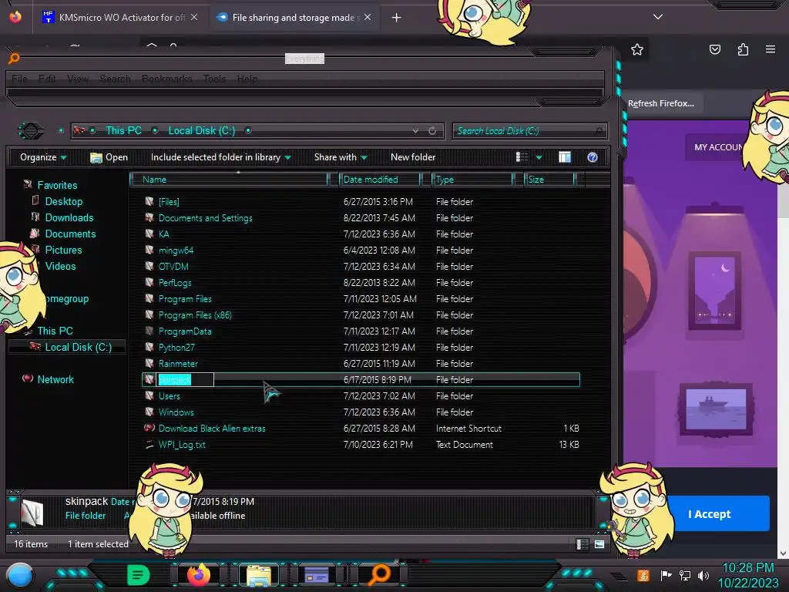Click the change view icon in Explorer

click(x=522, y=157)
